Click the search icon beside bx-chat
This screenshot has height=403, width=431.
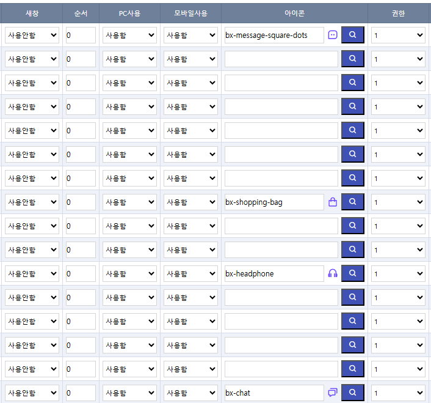click(x=352, y=393)
